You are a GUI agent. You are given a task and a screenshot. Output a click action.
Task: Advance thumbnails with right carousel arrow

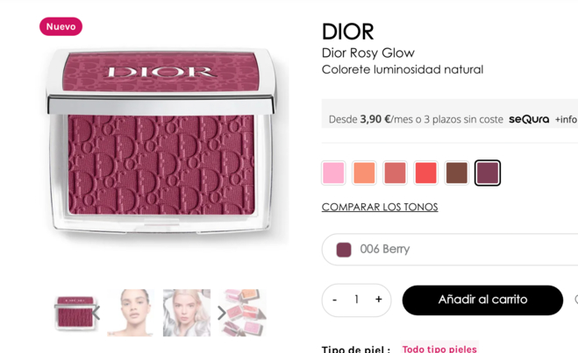222,313
